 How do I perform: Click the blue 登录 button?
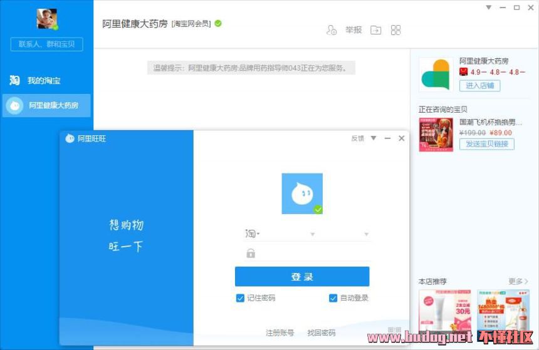(302, 277)
